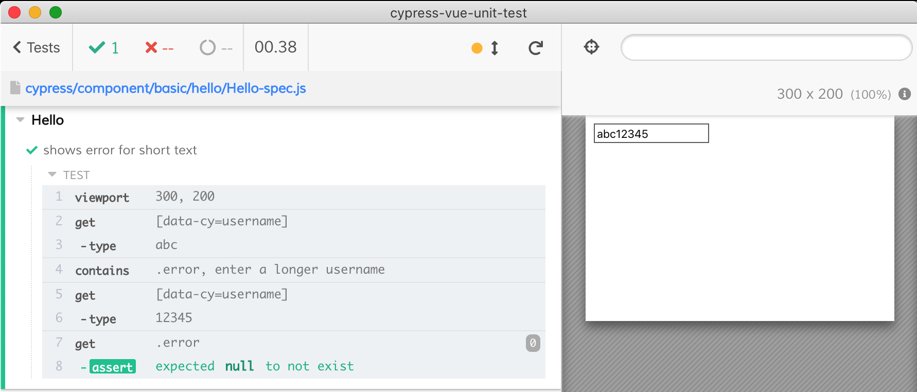Click the spec file document icon
Viewport: 917px width, 392px height.
click(15, 88)
